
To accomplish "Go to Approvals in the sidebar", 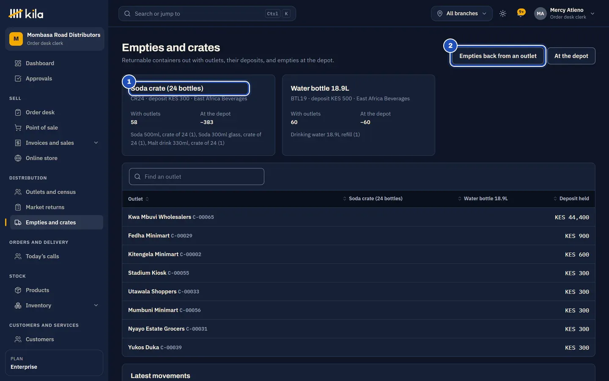I will [x=57, y=78].
